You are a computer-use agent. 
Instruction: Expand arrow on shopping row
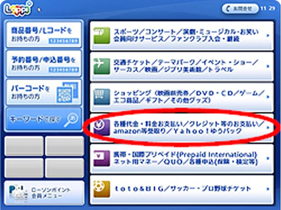[268, 97]
